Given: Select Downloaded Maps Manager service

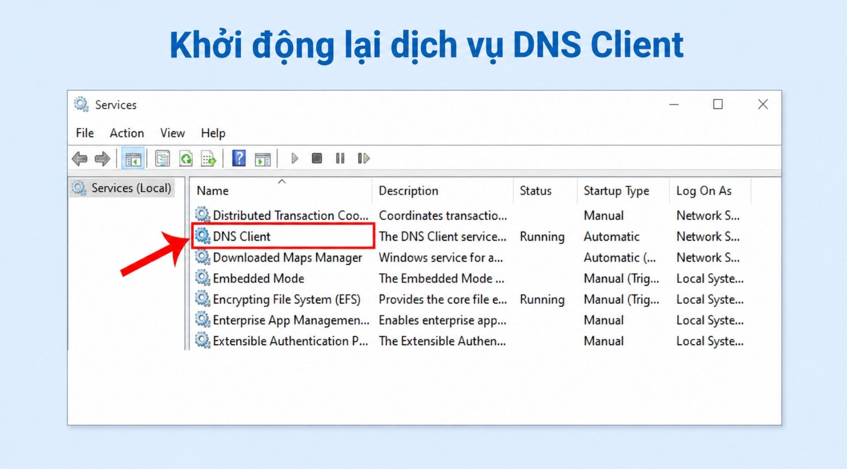Looking at the screenshot, I should point(287,257).
